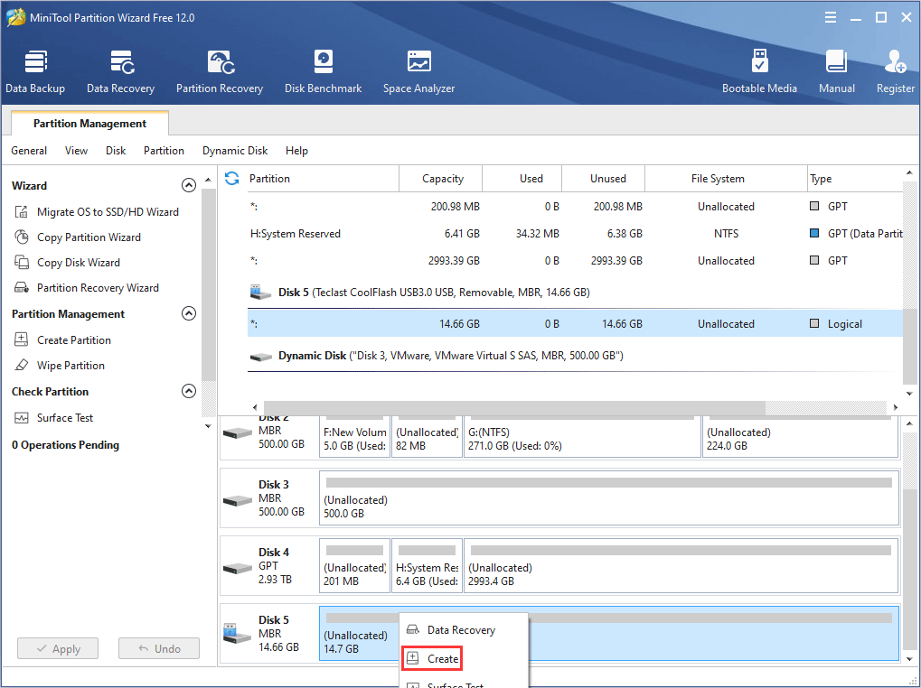Open the Disk menu
Viewport: 921px width, 688px height.
(x=116, y=151)
